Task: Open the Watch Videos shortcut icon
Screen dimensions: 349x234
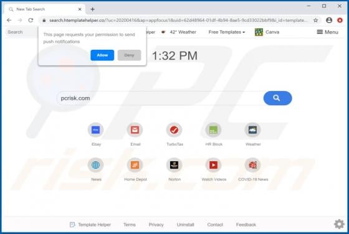Action: pyautogui.click(x=213, y=165)
